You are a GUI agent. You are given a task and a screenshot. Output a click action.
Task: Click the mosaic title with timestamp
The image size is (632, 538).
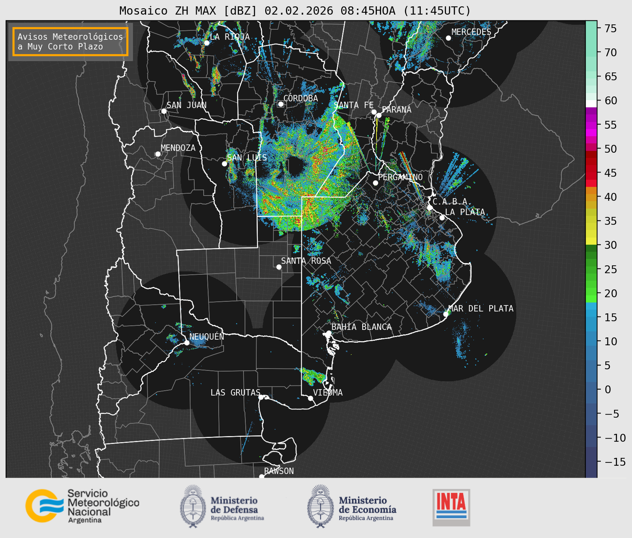click(295, 11)
